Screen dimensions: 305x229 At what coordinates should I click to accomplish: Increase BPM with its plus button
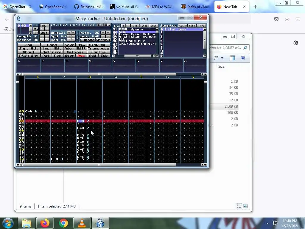[x=69, y=33]
